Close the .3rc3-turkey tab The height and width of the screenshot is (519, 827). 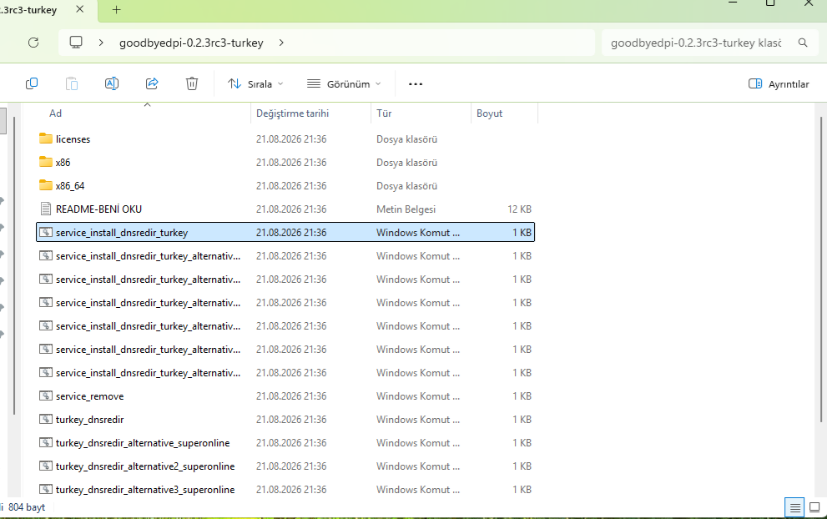tap(79, 9)
